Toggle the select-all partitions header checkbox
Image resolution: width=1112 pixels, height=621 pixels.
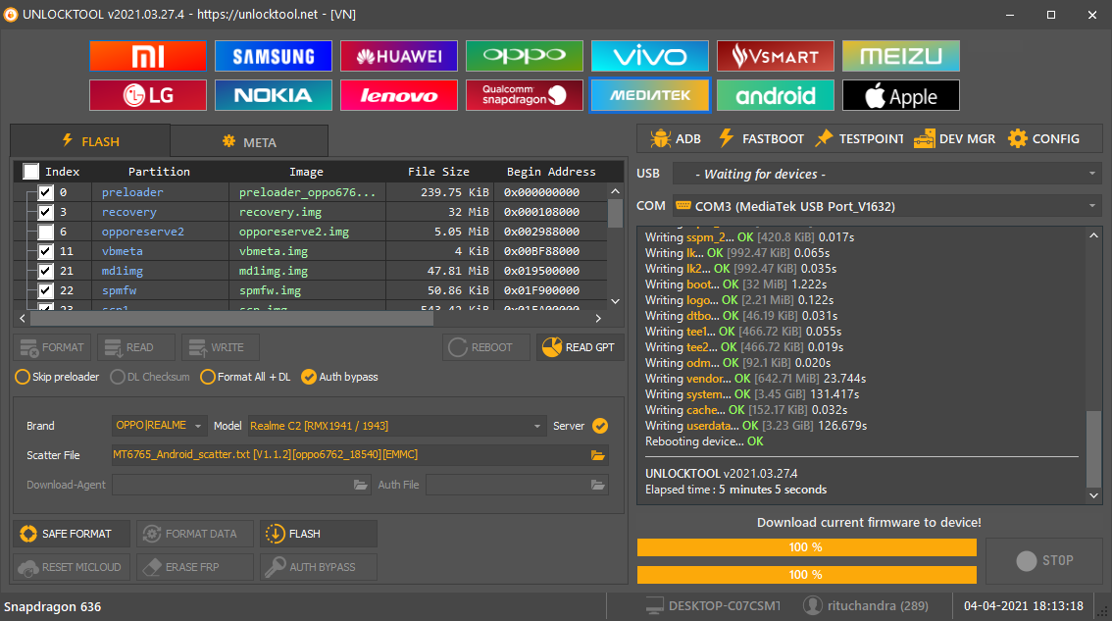click(31, 171)
